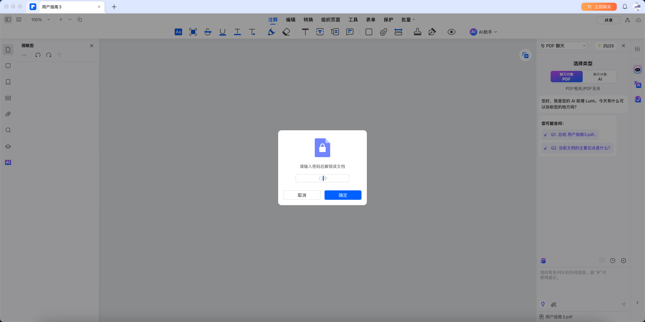This screenshot has height=322, width=645.
Task: Open the bookmarks panel in left sidebar
Action: click(8, 82)
